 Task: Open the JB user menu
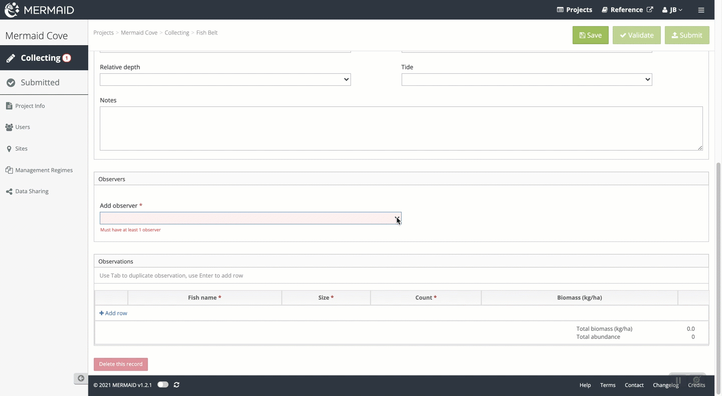(x=672, y=10)
